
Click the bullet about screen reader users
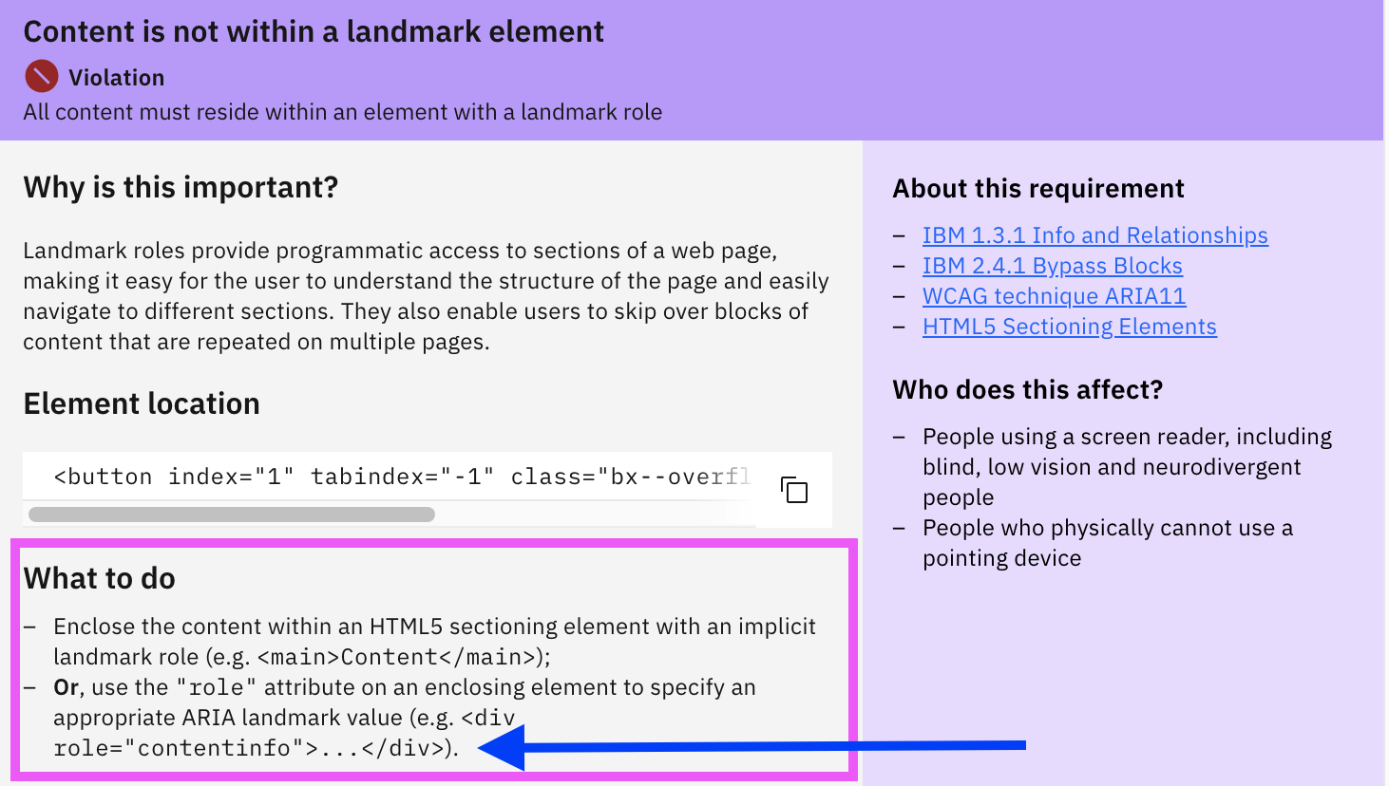tap(1126, 466)
